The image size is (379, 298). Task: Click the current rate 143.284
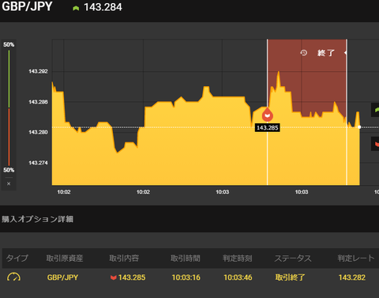(103, 7)
